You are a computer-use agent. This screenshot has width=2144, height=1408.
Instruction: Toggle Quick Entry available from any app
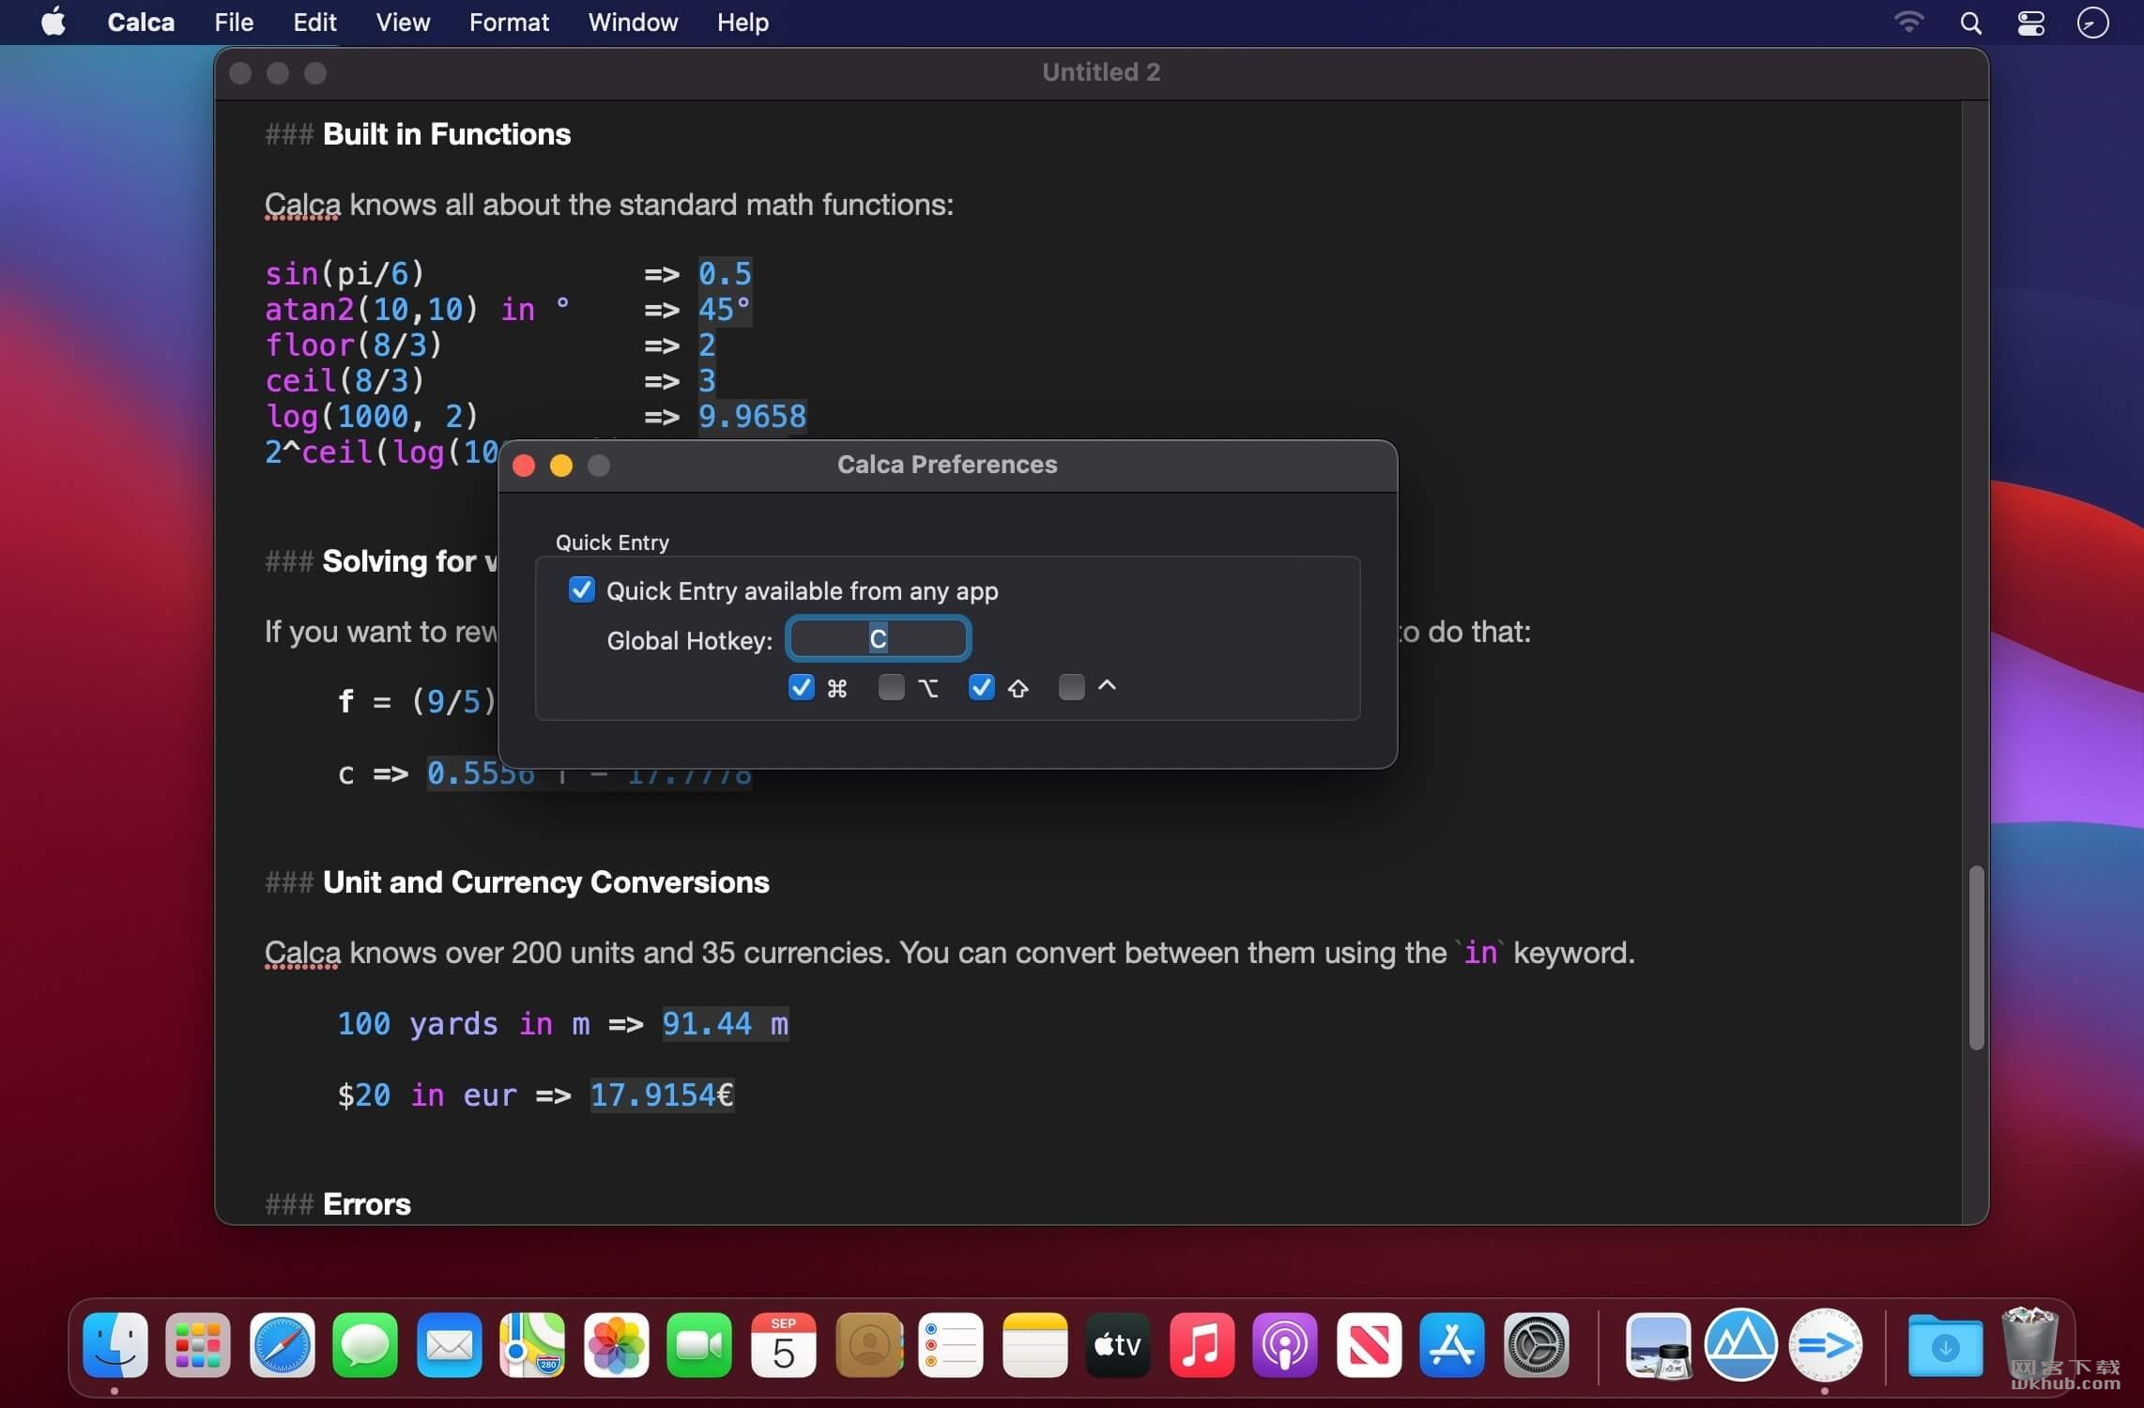click(x=581, y=590)
